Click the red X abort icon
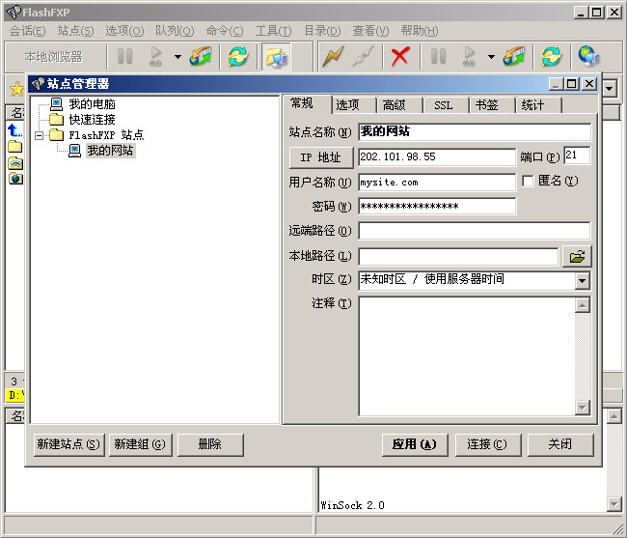 tap(399, 56)
